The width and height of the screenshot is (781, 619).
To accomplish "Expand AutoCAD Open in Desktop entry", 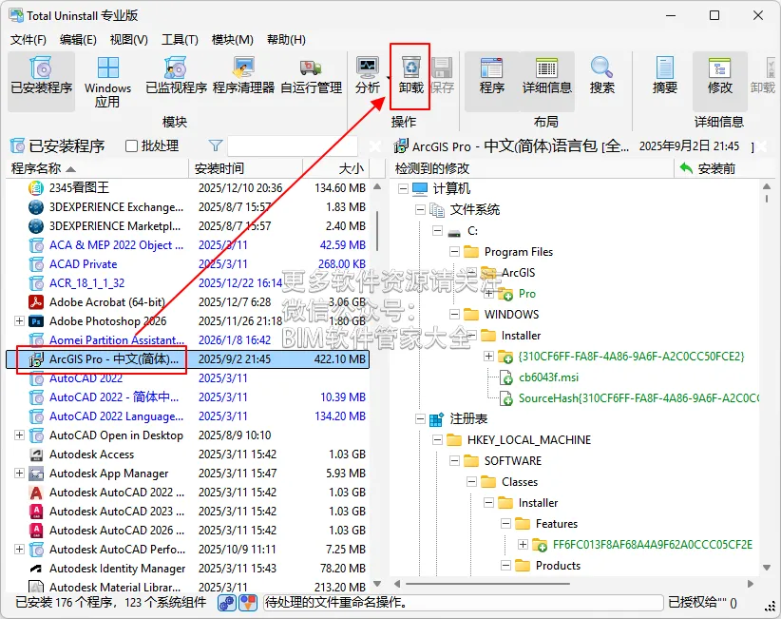I will click(x=19, y=435).
